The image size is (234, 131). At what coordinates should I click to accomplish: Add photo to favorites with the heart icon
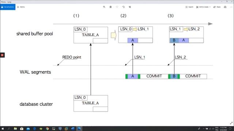click(117, 7)
